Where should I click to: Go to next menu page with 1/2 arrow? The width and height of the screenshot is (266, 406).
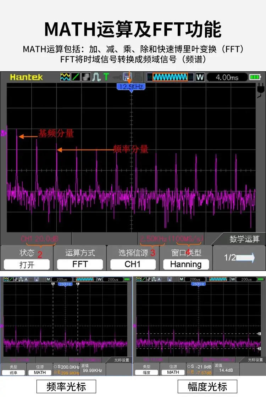click(239, 258)
